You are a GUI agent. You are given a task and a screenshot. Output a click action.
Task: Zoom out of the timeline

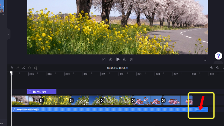pos(218,68)
